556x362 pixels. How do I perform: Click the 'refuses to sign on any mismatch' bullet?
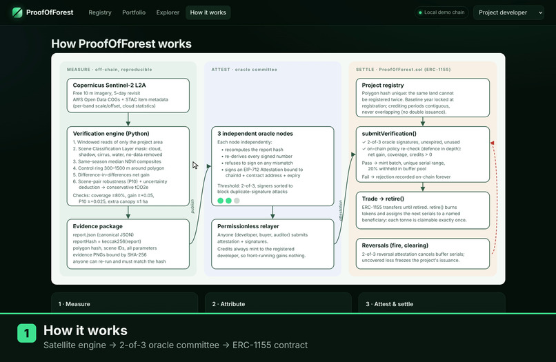click(259, 163)
